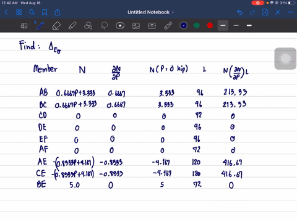
Task: Tap the value '5.0' in the BE row
Action: (75, 185)
